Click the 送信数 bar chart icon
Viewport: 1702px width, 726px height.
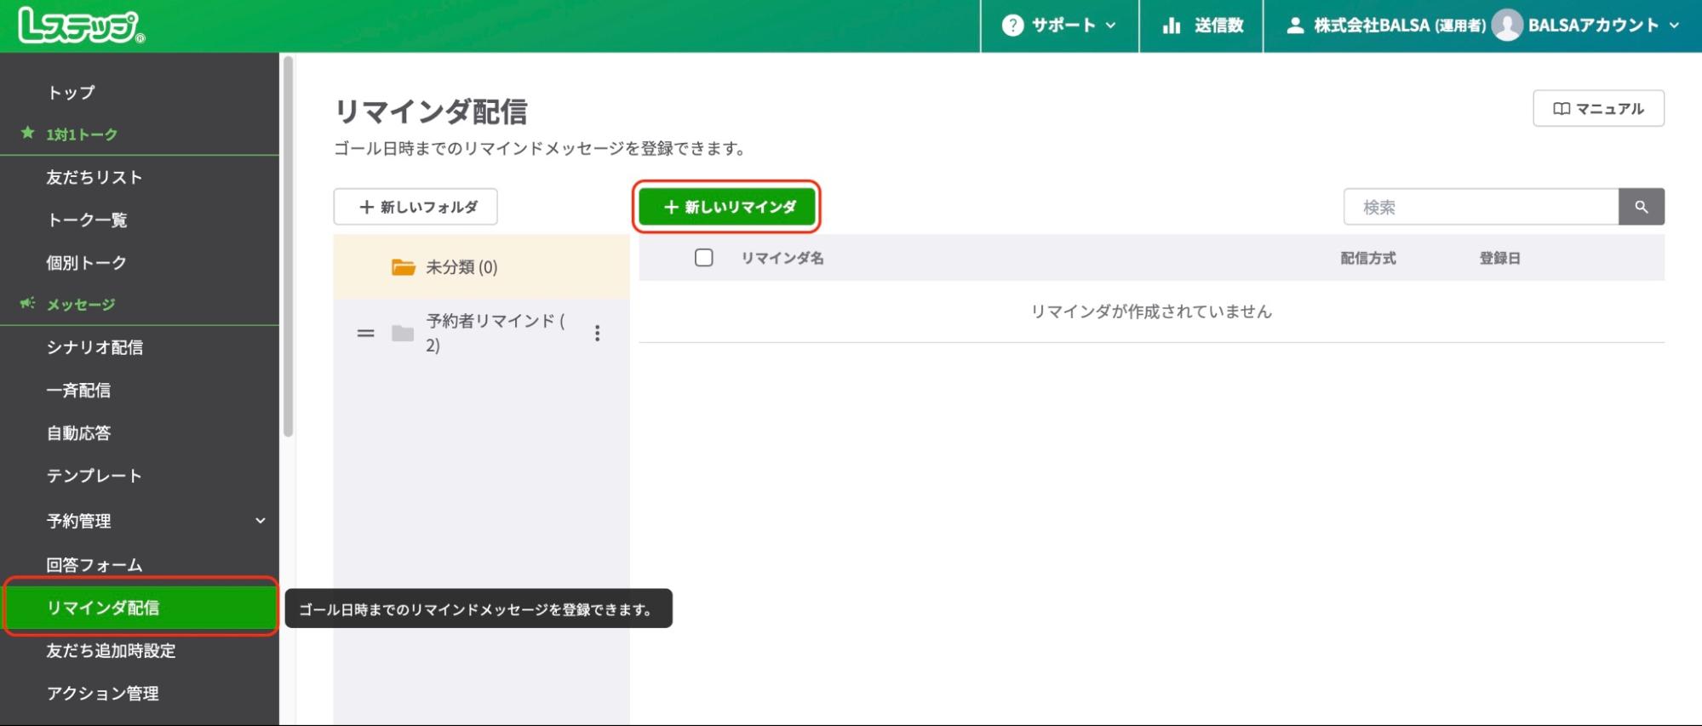click(x=1172, y=26)
